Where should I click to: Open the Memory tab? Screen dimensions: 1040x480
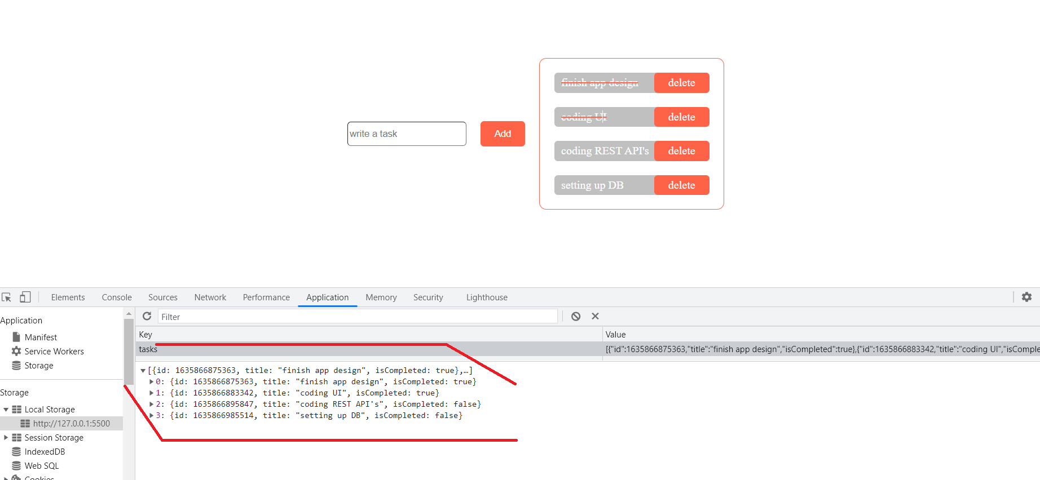pyautogui.click(x=381, y=297)
